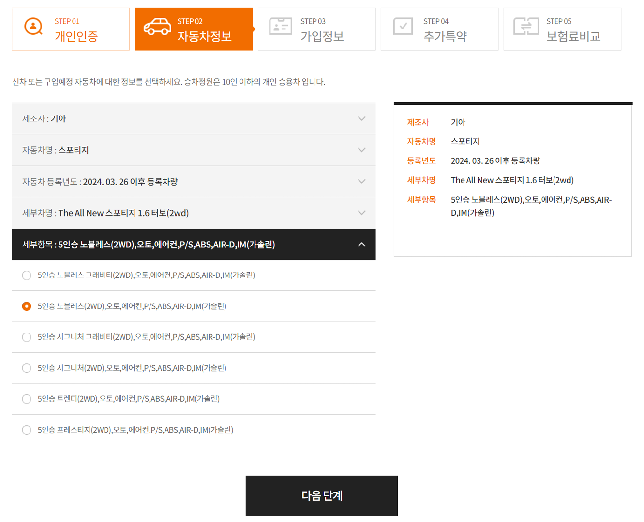
Task: Click the chevron on the 자동차 등록년도 row
Action: [x=361, y=181]
